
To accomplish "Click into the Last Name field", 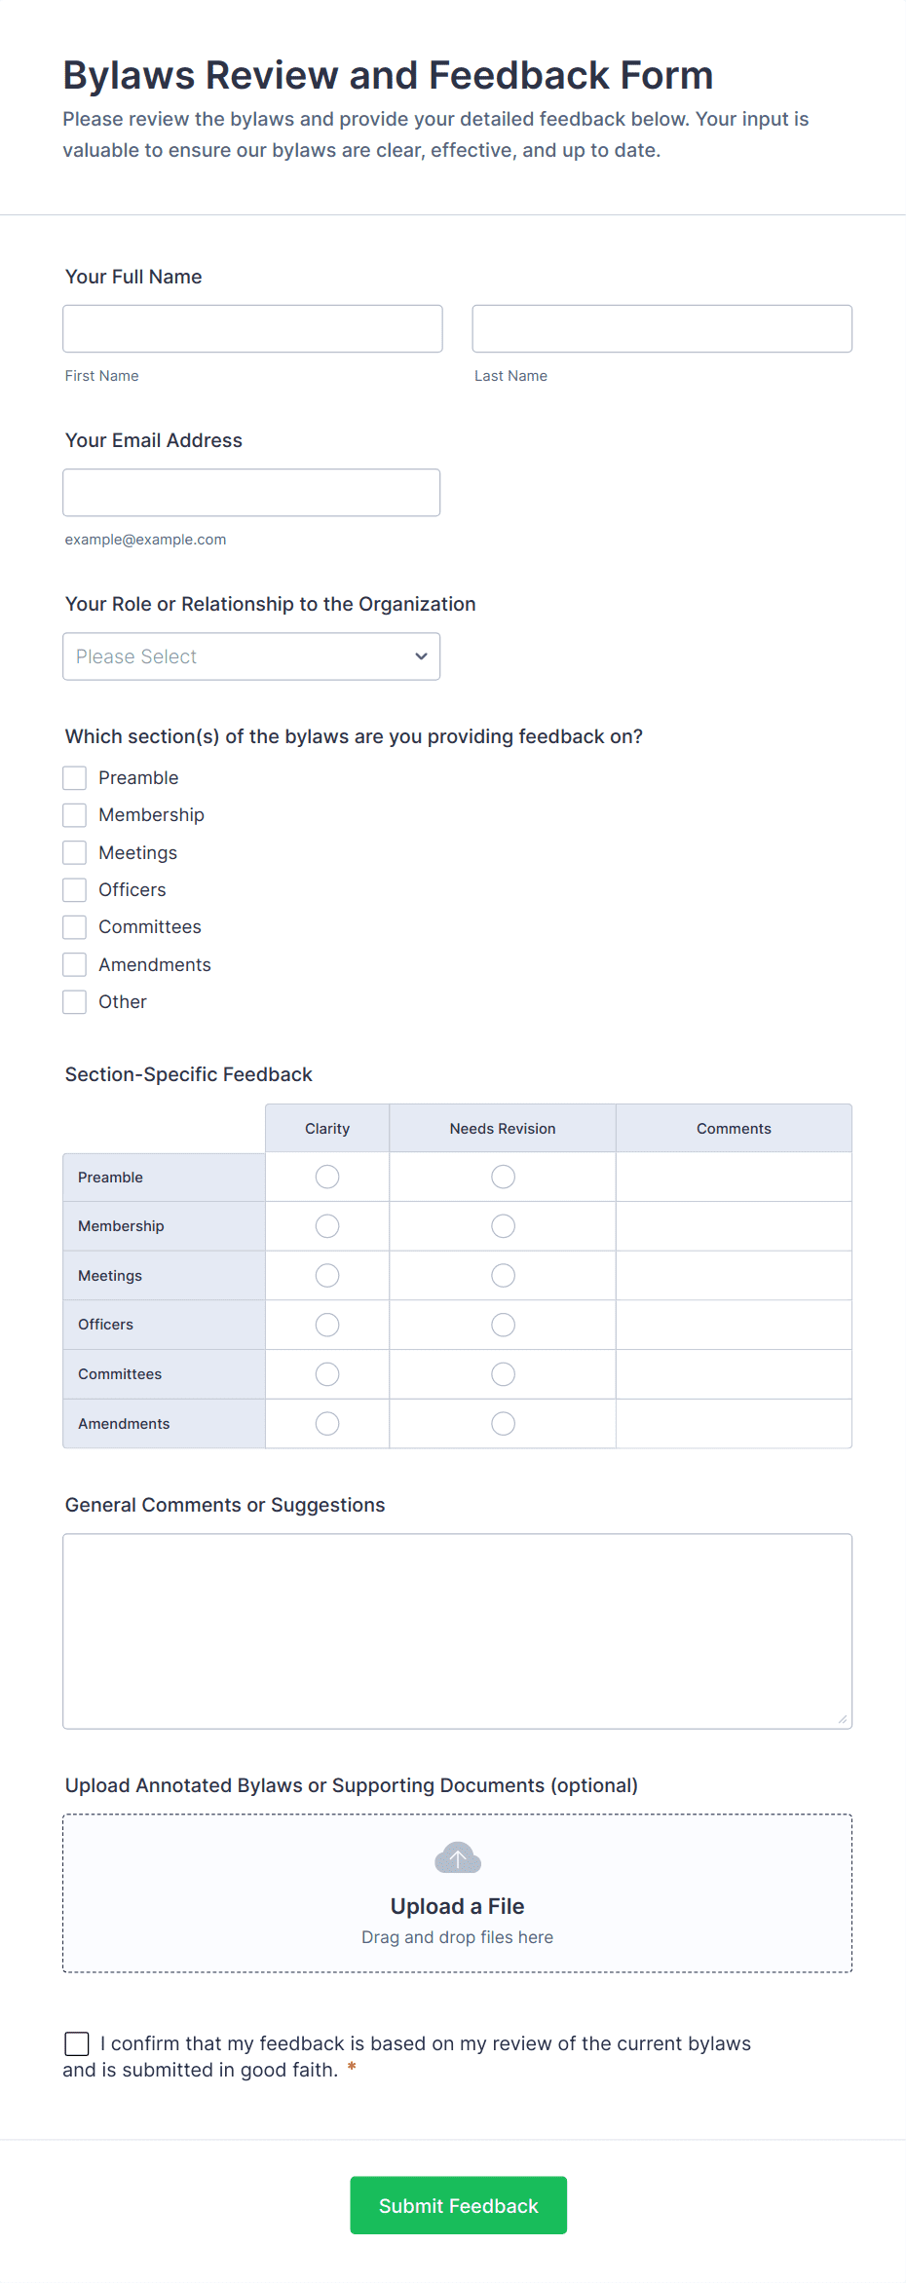I will point(661,329).
